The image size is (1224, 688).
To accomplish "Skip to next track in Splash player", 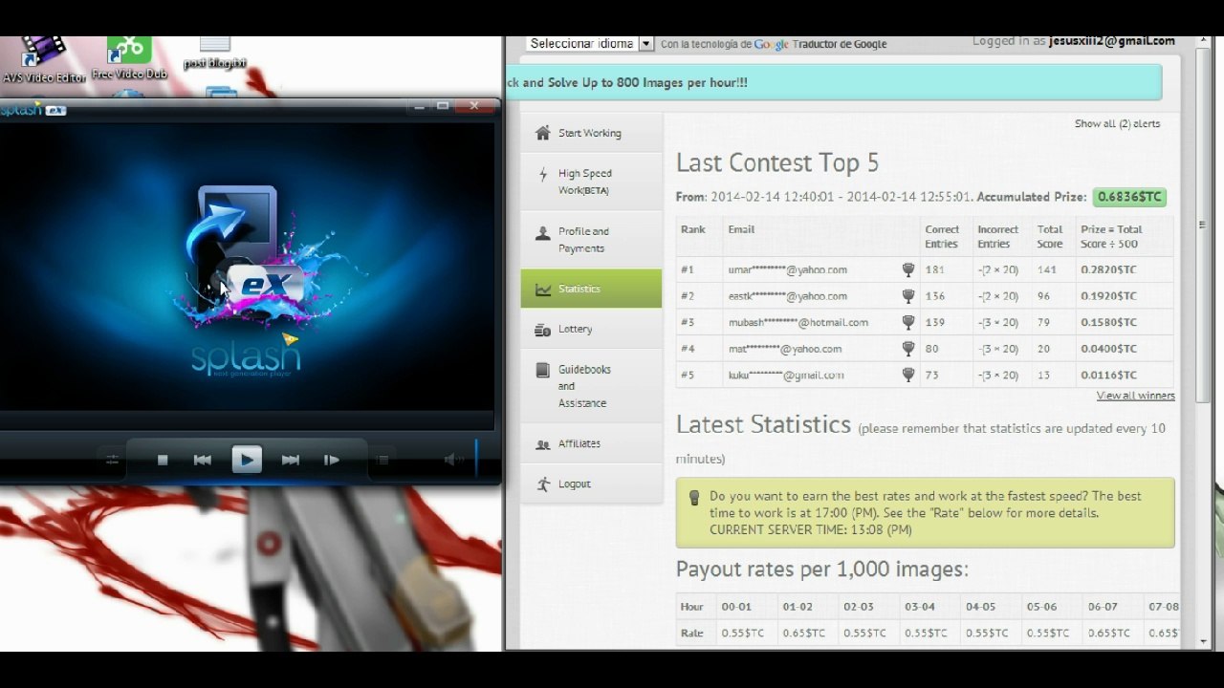I will click(291, 460).
